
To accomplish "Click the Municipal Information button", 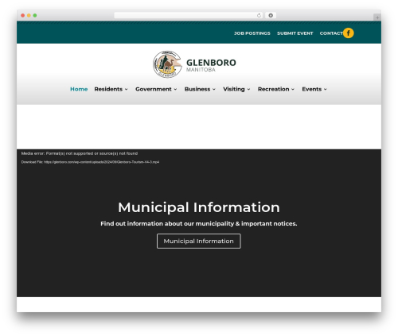I will coord(199,241).
